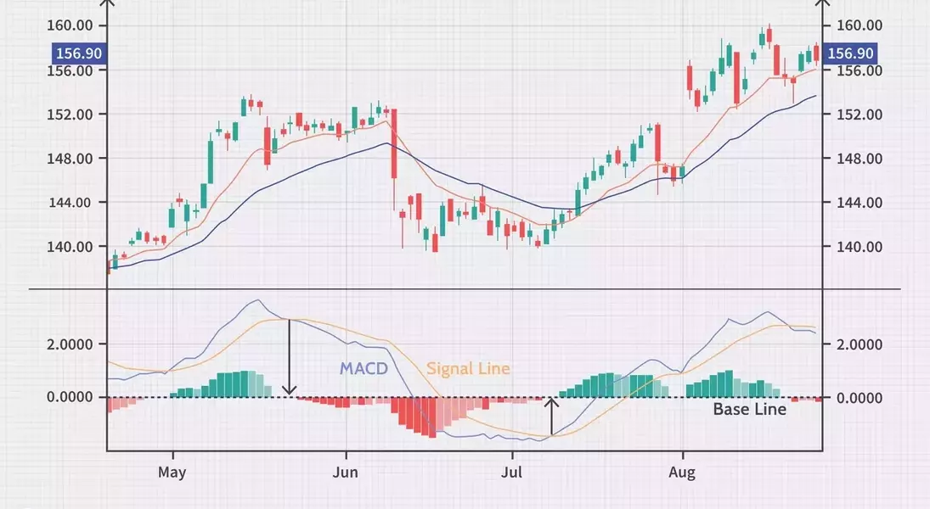Click the Jul label on the time axis
This screenshot has width=930, height=509.
tap(511, 473)
